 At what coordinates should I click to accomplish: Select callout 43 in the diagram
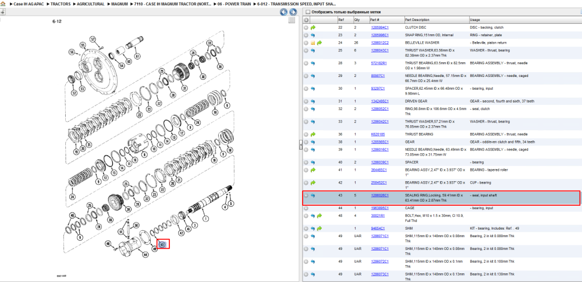point(162,244)
